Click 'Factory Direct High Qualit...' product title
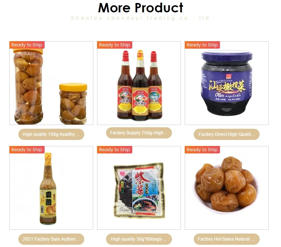This screenshot has width=281, height=247. point(227,134)
